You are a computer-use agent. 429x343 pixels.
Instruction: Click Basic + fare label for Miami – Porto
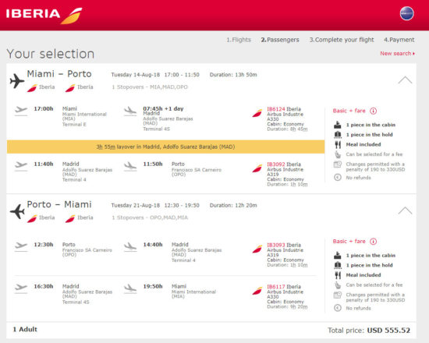(x=349, y=111)
